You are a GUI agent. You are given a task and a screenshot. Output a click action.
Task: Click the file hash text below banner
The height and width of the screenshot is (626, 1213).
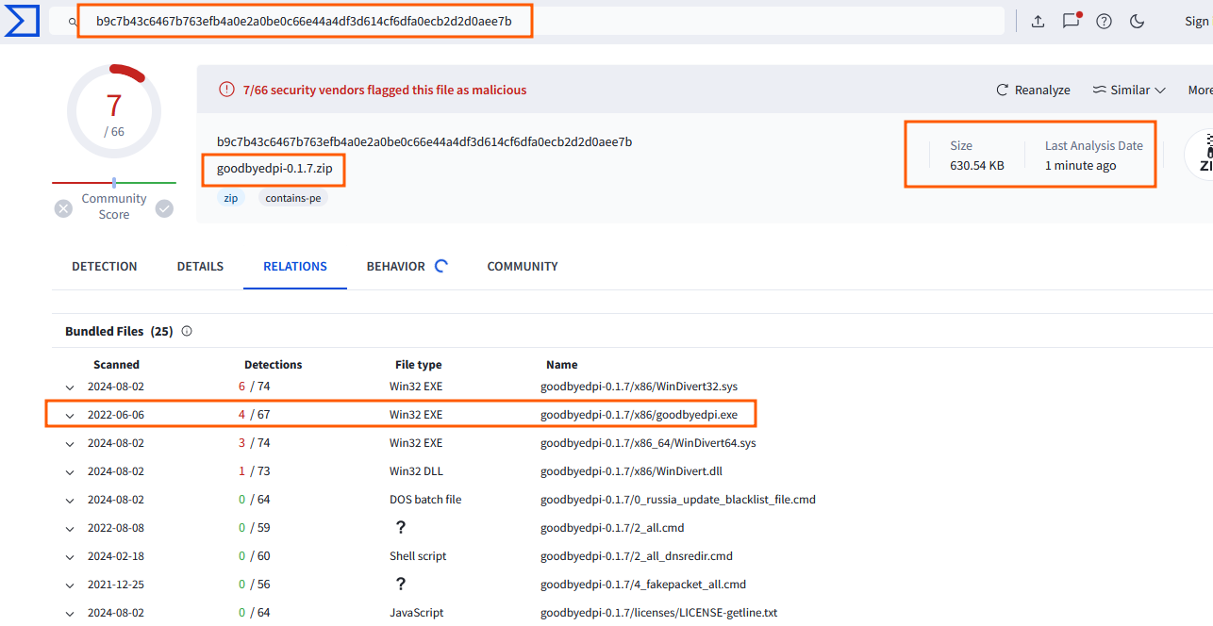(424, 142)
